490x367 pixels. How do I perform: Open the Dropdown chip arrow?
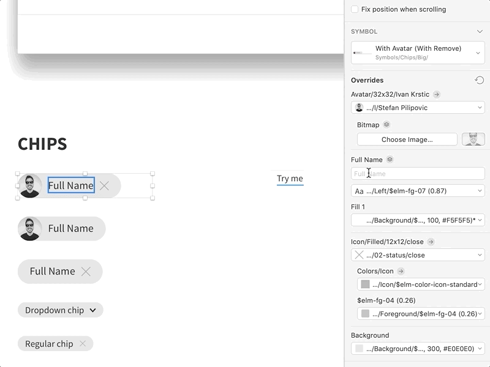[93, 310]
